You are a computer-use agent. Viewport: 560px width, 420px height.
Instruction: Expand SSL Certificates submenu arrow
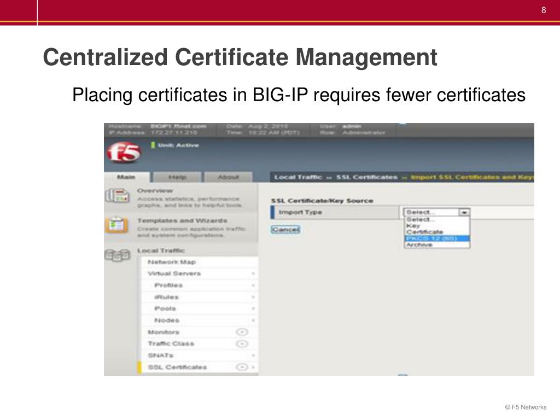pyautogui.click(x=253, y=367)
